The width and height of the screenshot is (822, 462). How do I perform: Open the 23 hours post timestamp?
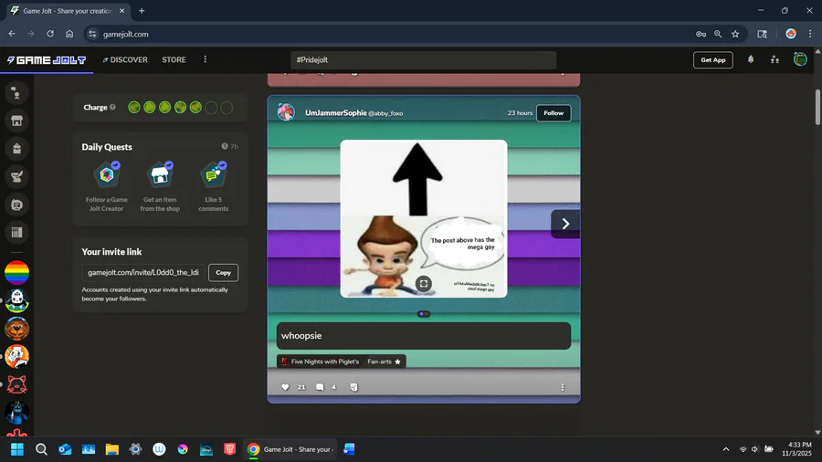[520, 112]
